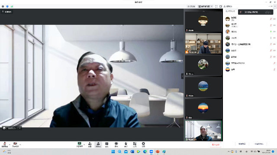
Task: Enter full screen using the top-bar icon
Action: (216, 6)
